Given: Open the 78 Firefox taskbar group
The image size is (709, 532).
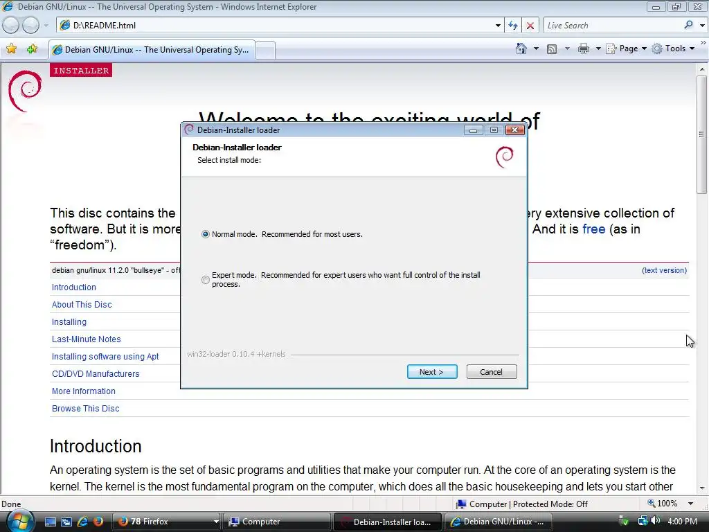Looking at the screenshot, I should 166,522.
